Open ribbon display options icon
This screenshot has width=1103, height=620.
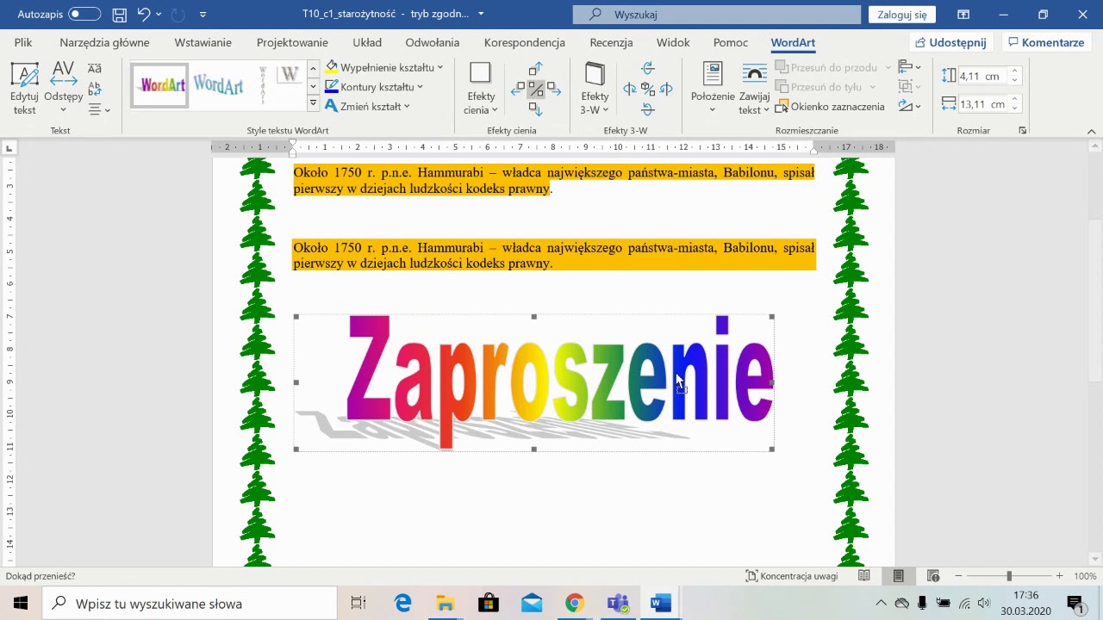963,15
